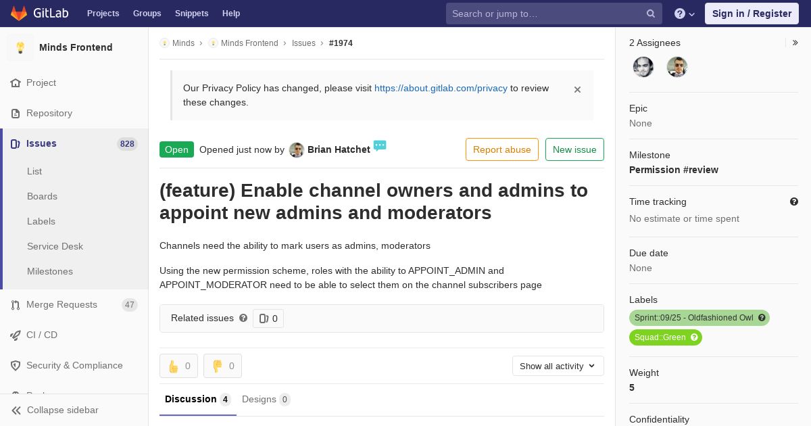Viewport: 811px width, 426px height.
Task: Open Milestones in sidebar
Action: pos(50,271)
